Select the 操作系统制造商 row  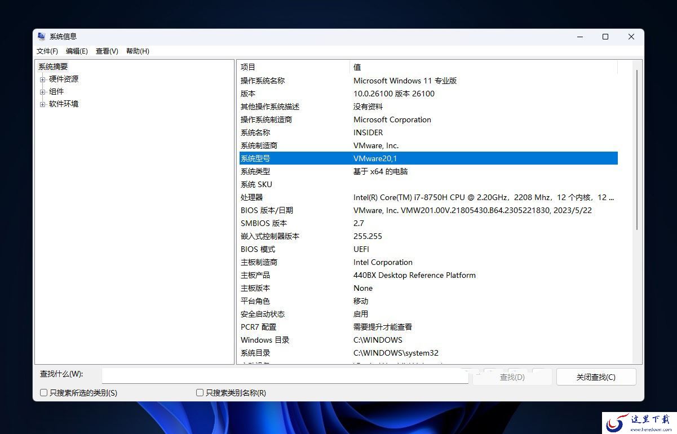pyautogui.click(x=428, y=119)
